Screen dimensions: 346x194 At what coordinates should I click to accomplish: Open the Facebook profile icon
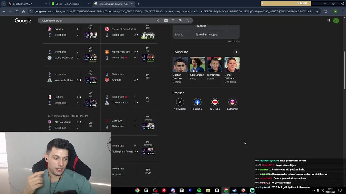pyautogui.click(x=197, y=102)
